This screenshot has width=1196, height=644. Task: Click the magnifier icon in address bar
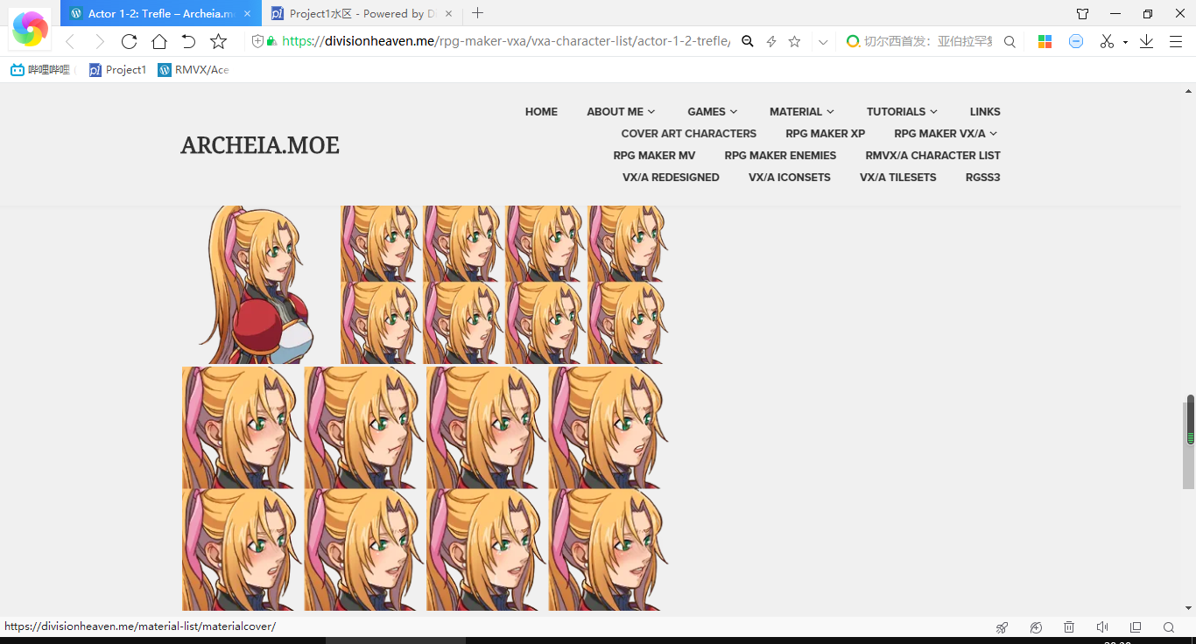click(x=747, y=42)
